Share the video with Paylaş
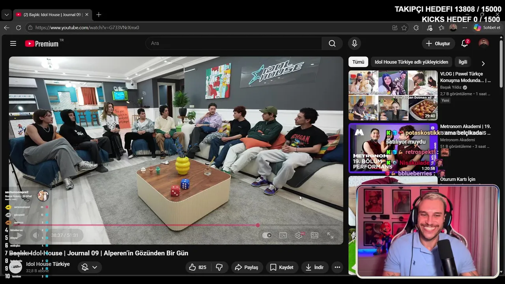This screenshot has height=284, width=505. click(247, 267)
